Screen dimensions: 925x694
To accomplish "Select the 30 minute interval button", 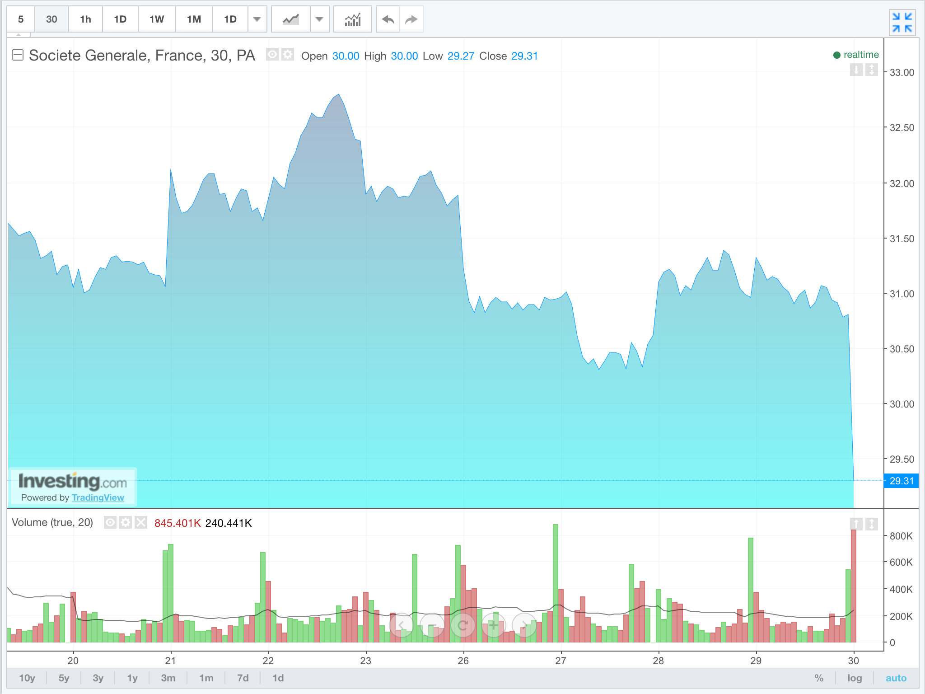I will click(x=51, y=19).
